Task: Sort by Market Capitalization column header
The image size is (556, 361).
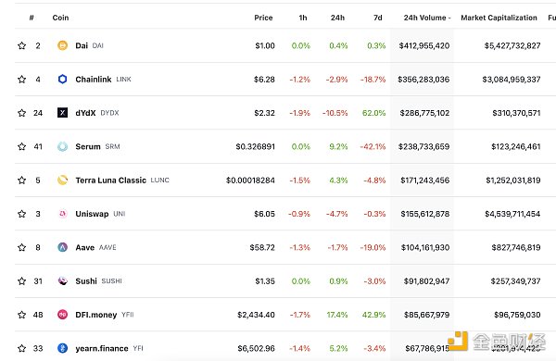Action: point(499,18)
